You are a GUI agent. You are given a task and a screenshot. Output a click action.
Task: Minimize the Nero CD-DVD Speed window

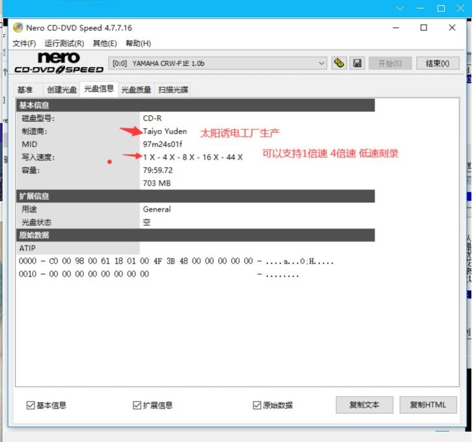396,28
